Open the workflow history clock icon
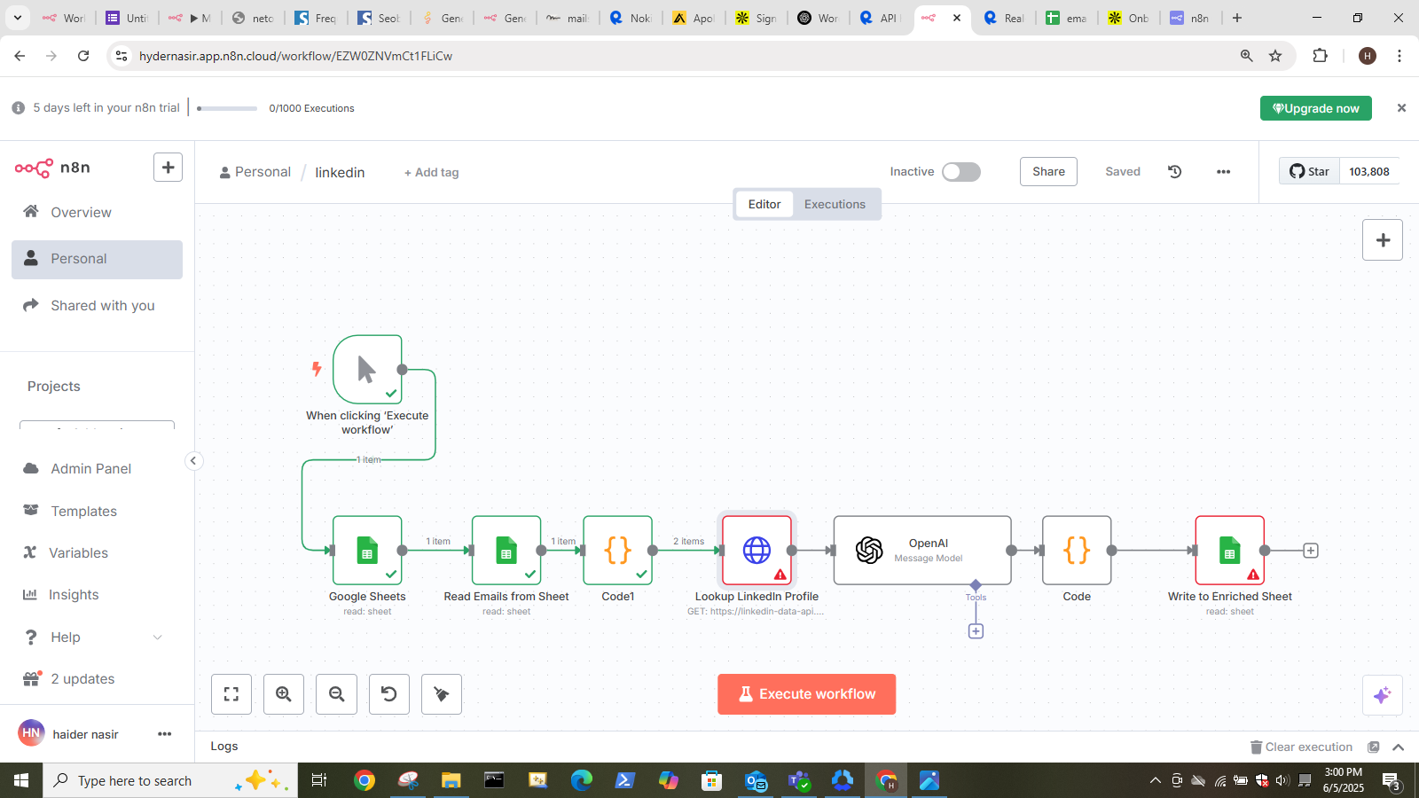Image resolution: width=1419 pixels, height=798 pixels. [1175, 172]
